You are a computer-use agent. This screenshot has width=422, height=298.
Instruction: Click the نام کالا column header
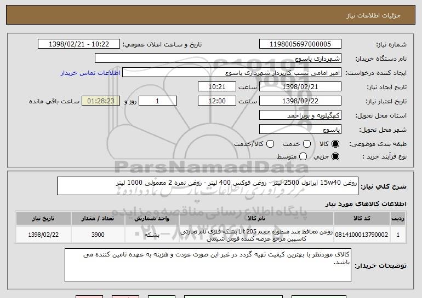click(x=256, y=219)
